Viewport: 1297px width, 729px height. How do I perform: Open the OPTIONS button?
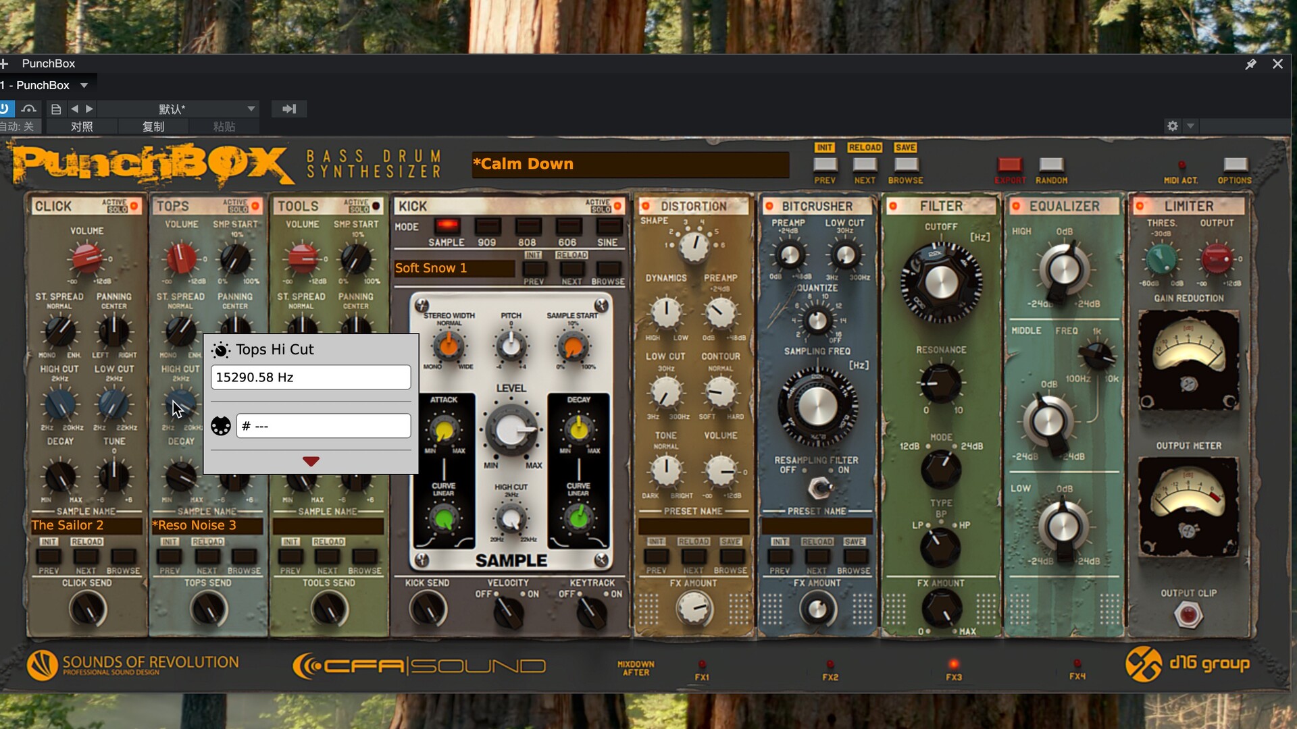click(1235, 164)
